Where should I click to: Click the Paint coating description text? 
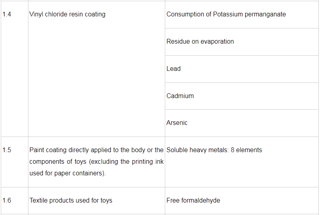(96, 162)
